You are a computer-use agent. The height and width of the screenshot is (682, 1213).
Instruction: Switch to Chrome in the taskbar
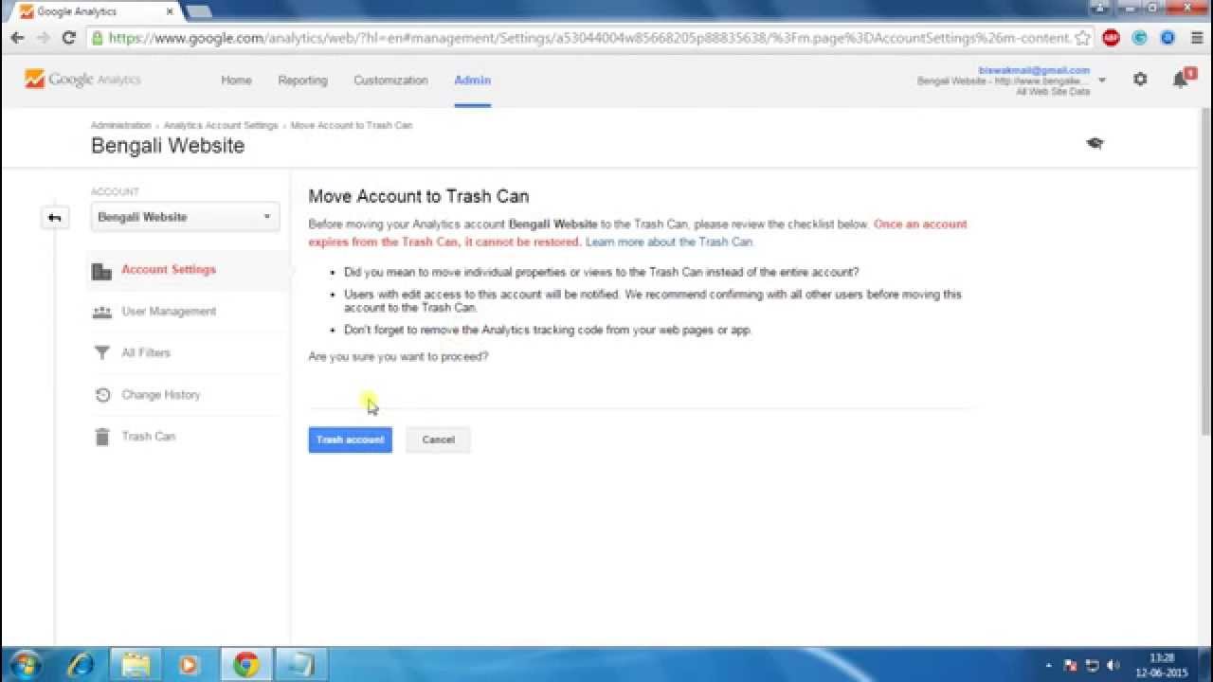coord(246,665)
